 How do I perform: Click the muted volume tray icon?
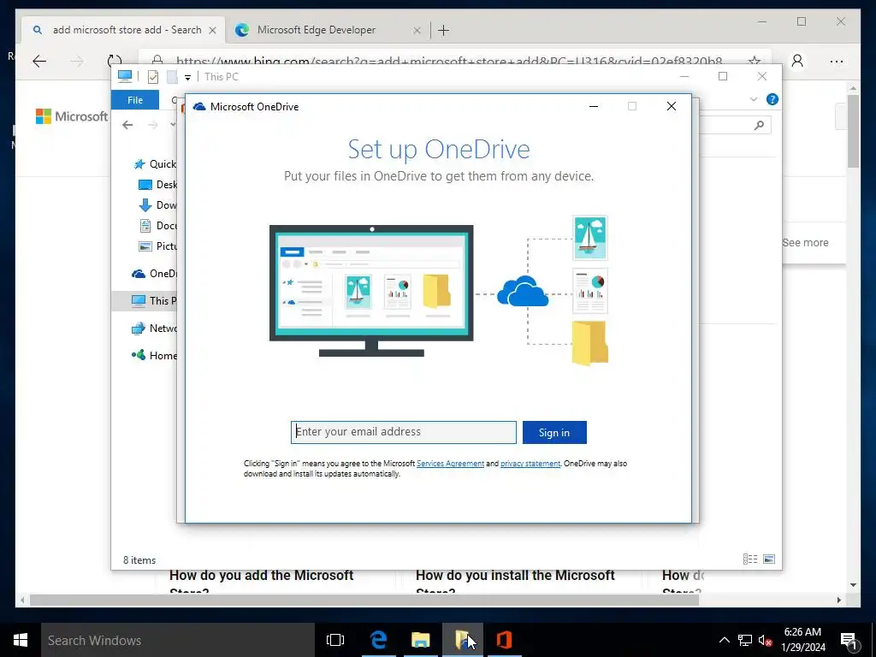(x=765, y=640)
